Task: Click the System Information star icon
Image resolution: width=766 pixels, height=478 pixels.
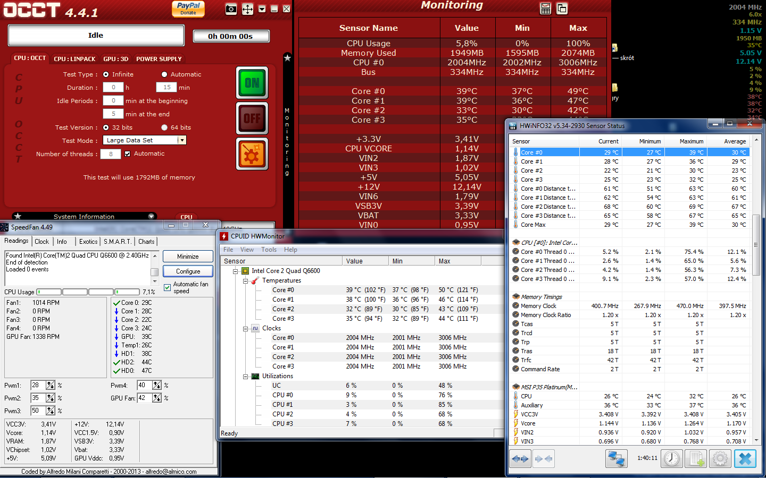Action: tap(18, 216)
